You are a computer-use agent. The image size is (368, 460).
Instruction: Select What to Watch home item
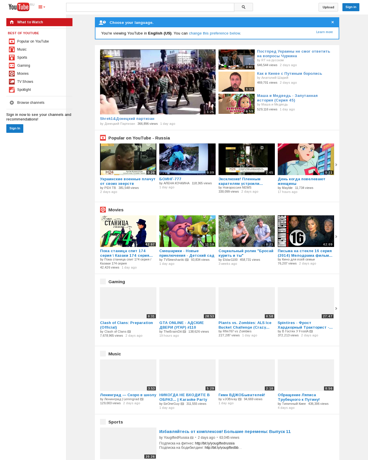[x=39, y=22]
